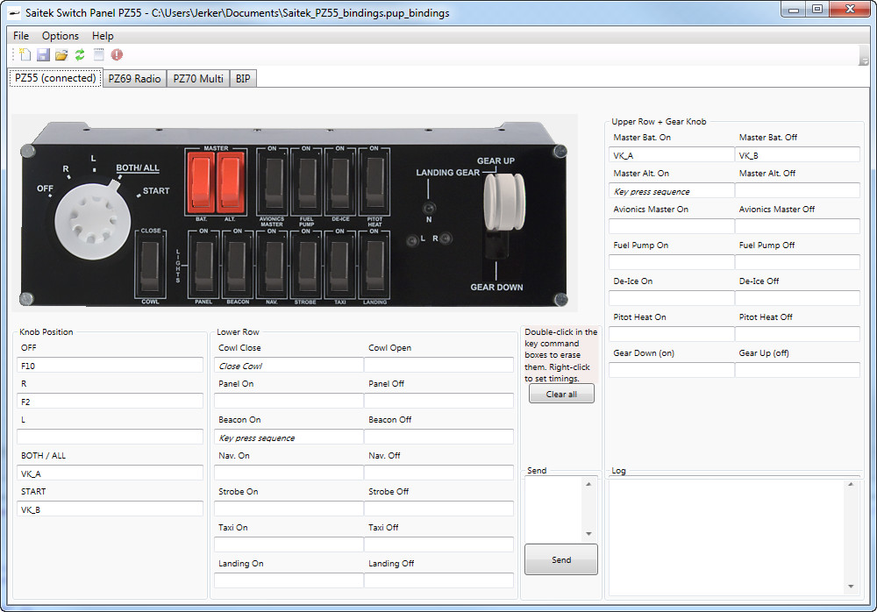Click the green refresh arrows icon
Screen dimensions: 877x612
click(x=80, y=54)
